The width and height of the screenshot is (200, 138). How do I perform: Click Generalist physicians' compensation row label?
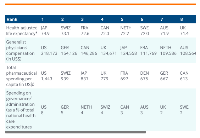coord(20,50)
